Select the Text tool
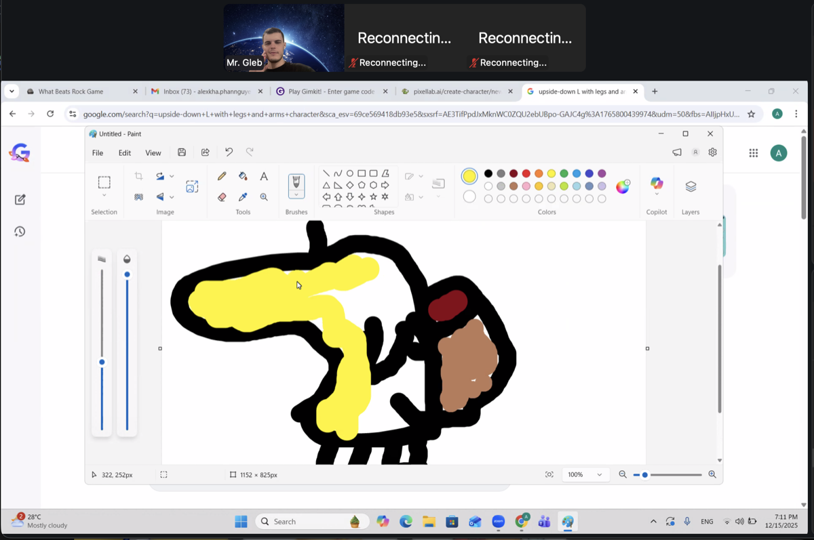The image size is (814, 540). coord(264,176)
